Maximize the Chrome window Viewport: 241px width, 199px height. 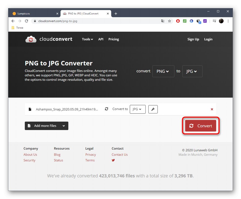click(x=218, y=11)
